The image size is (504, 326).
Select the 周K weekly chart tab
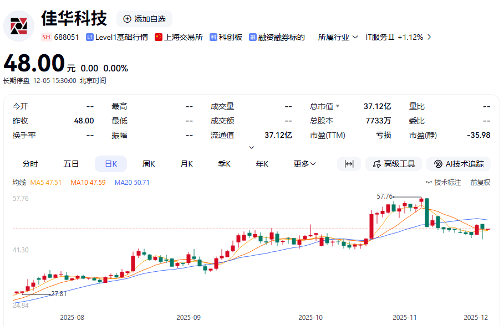click(149, 164)
